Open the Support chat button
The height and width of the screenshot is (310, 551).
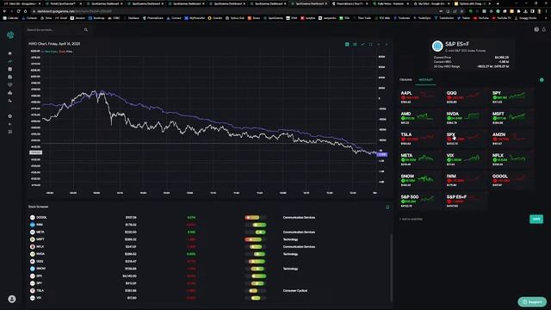pos(532,301)
